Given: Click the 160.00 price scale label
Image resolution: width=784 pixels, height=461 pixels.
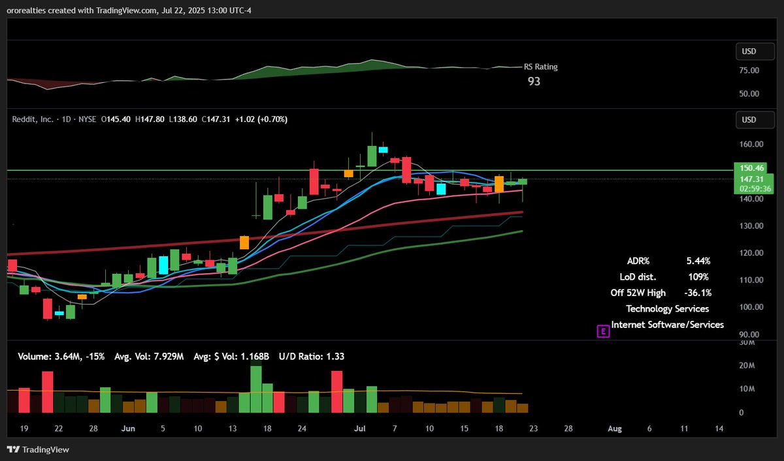Looking at the screenshot, I should 750,144.
